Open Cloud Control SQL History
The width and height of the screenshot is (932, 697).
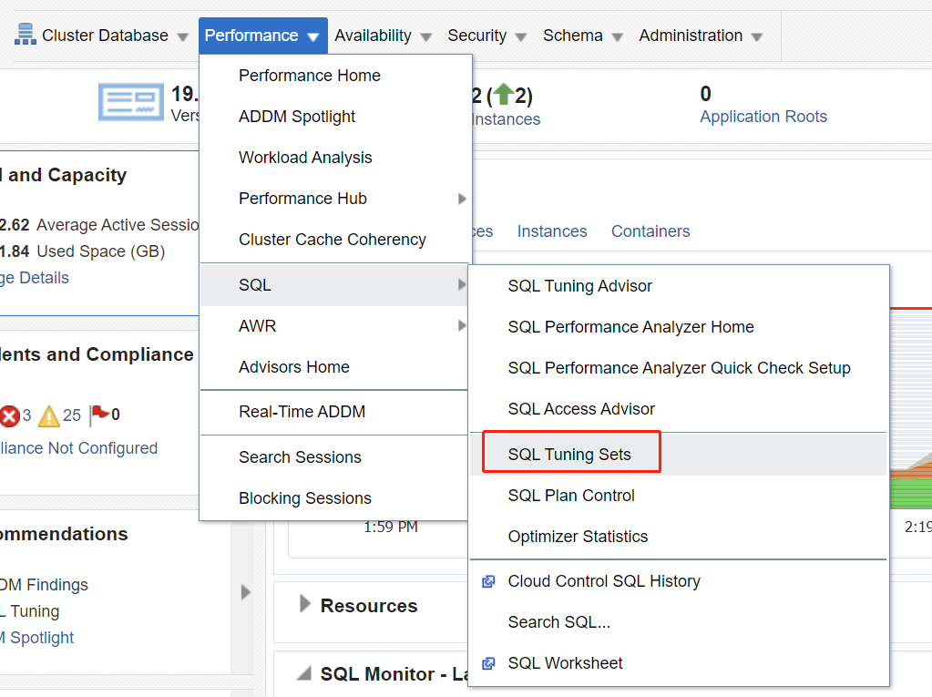[x=678, y=581]
